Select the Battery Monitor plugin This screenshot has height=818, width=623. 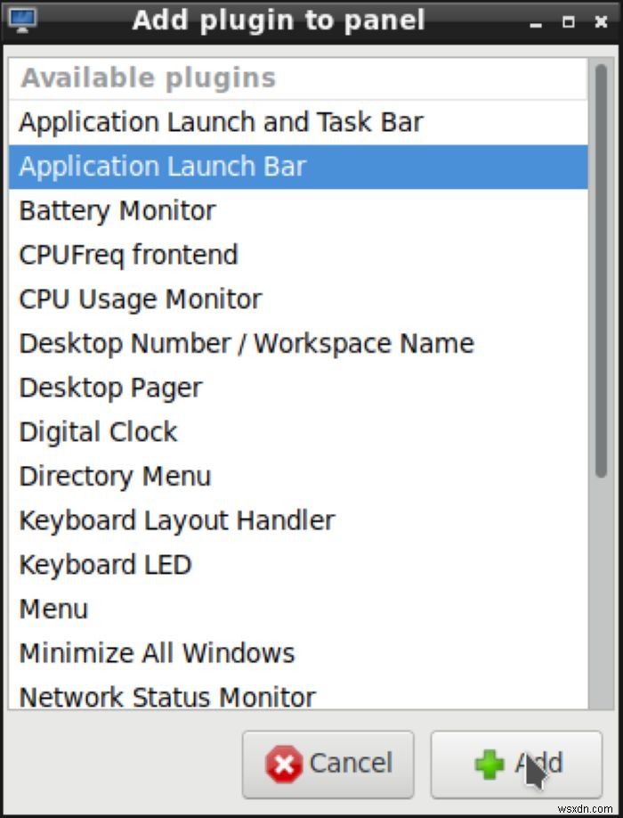pyautogui.click(x=116, y=210)
